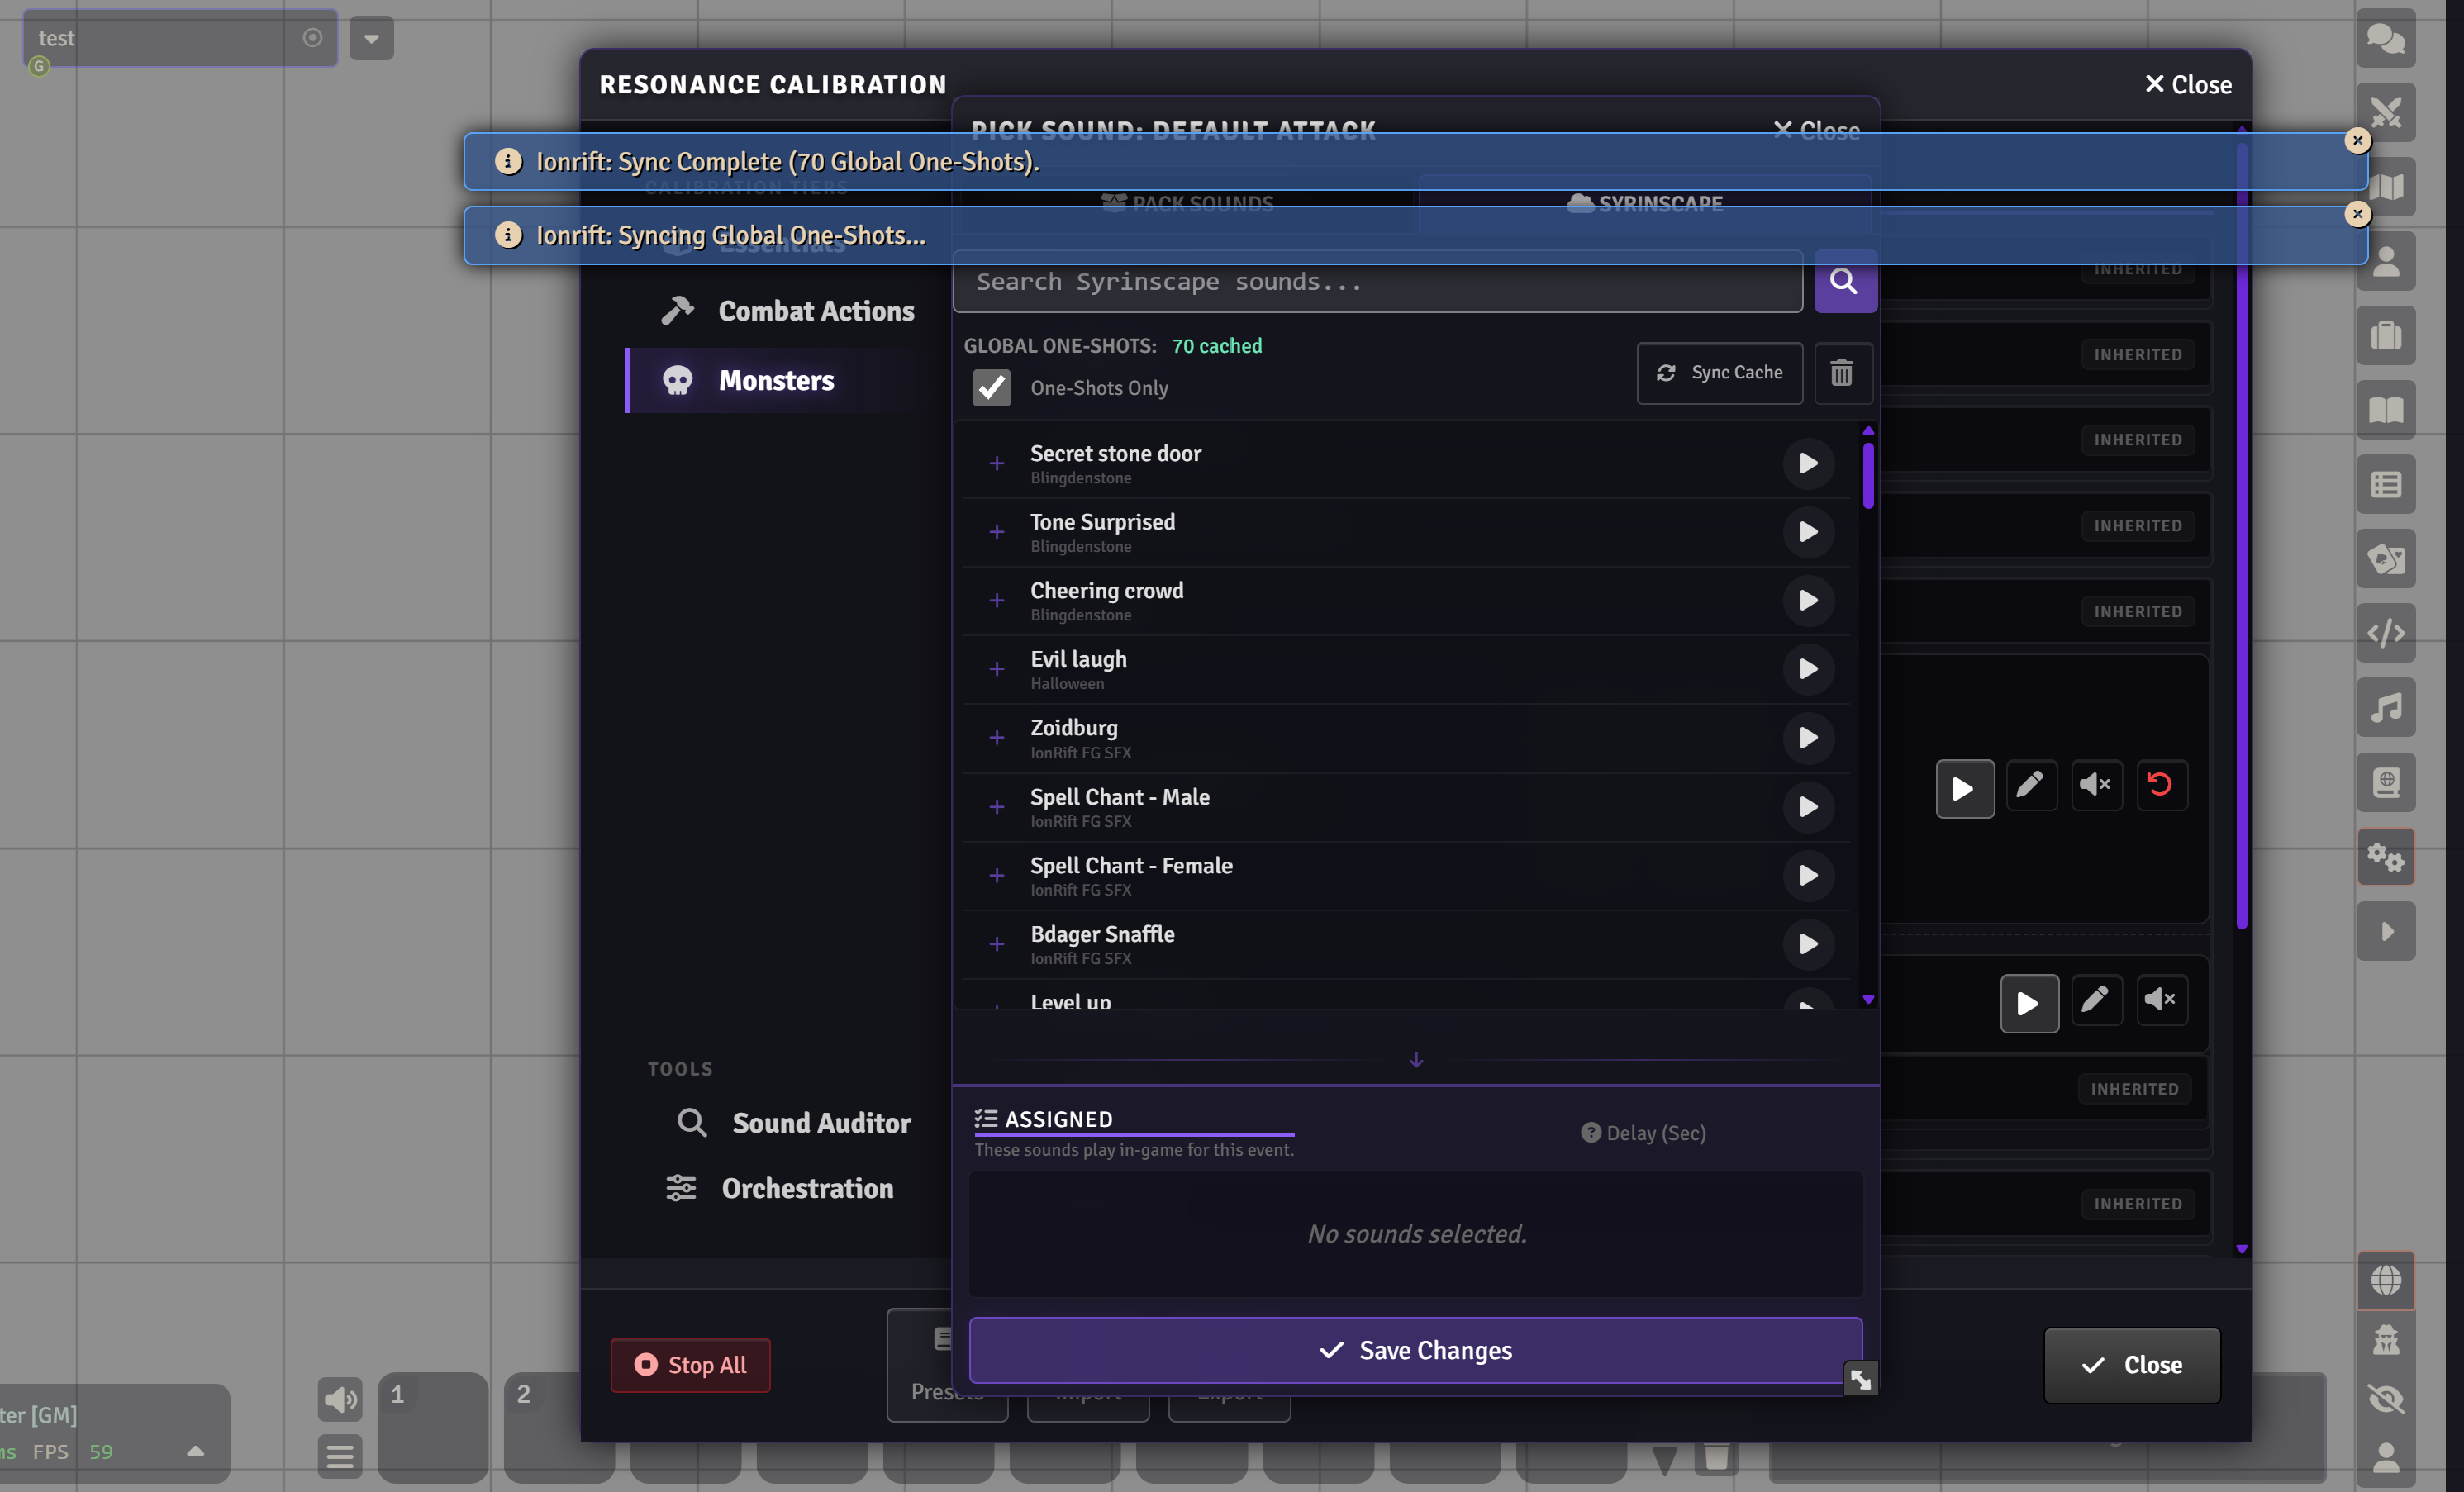Click the calibration panel purple scrollbar
Screen dimensions: 2464x1492
click(x=2241, y=535)
